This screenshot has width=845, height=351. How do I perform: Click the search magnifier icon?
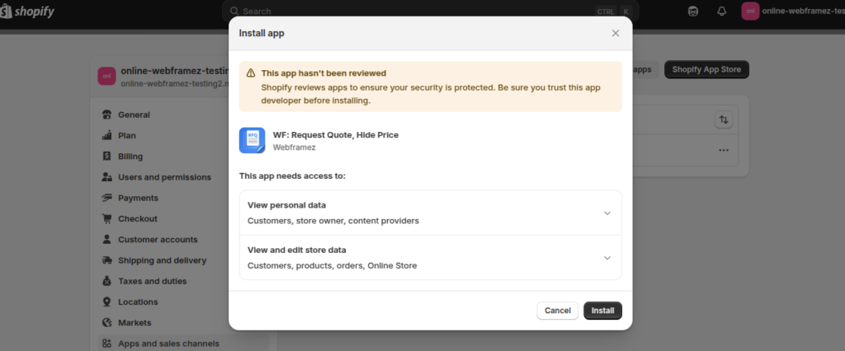(x=234, y=12)
